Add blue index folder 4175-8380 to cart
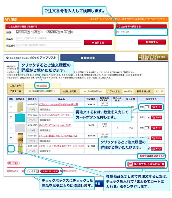 click(x=156, y=118)
